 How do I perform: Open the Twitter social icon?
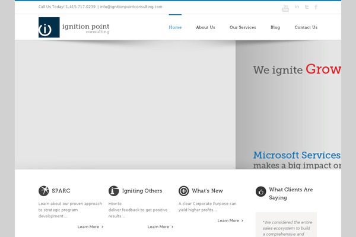(307, 7)
